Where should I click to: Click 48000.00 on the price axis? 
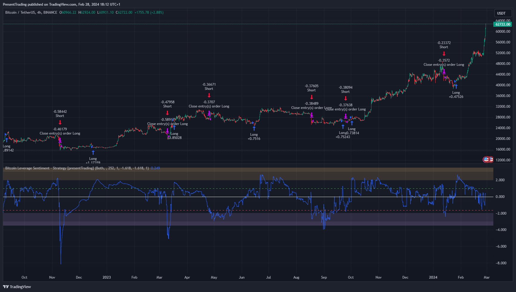coord(503,64)
